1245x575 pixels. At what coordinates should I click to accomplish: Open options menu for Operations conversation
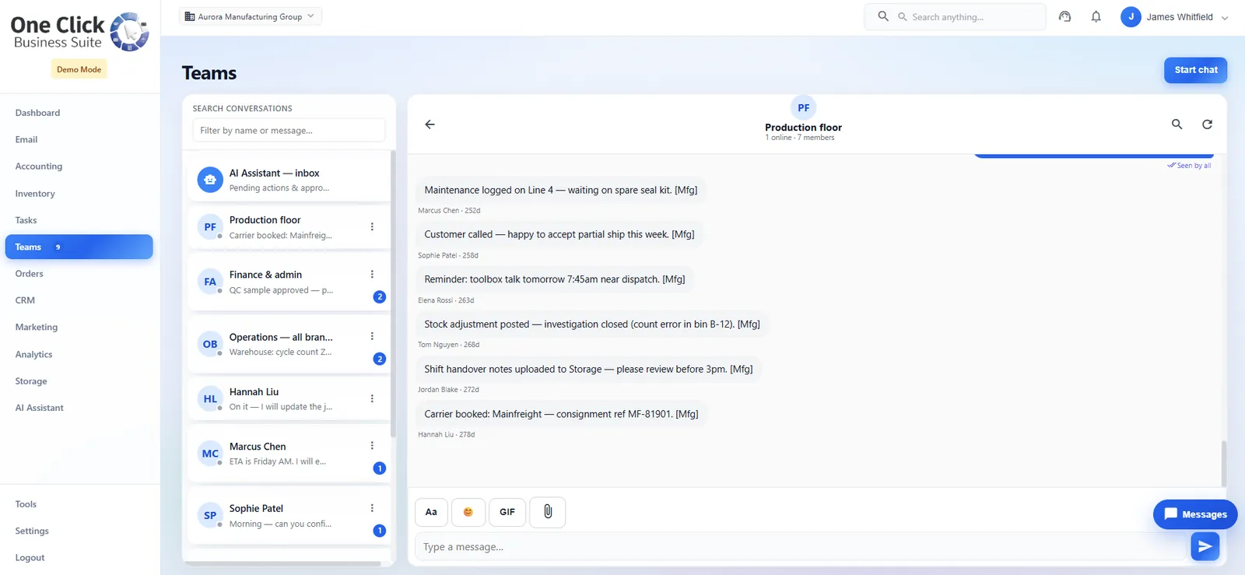tap(372, 336)
